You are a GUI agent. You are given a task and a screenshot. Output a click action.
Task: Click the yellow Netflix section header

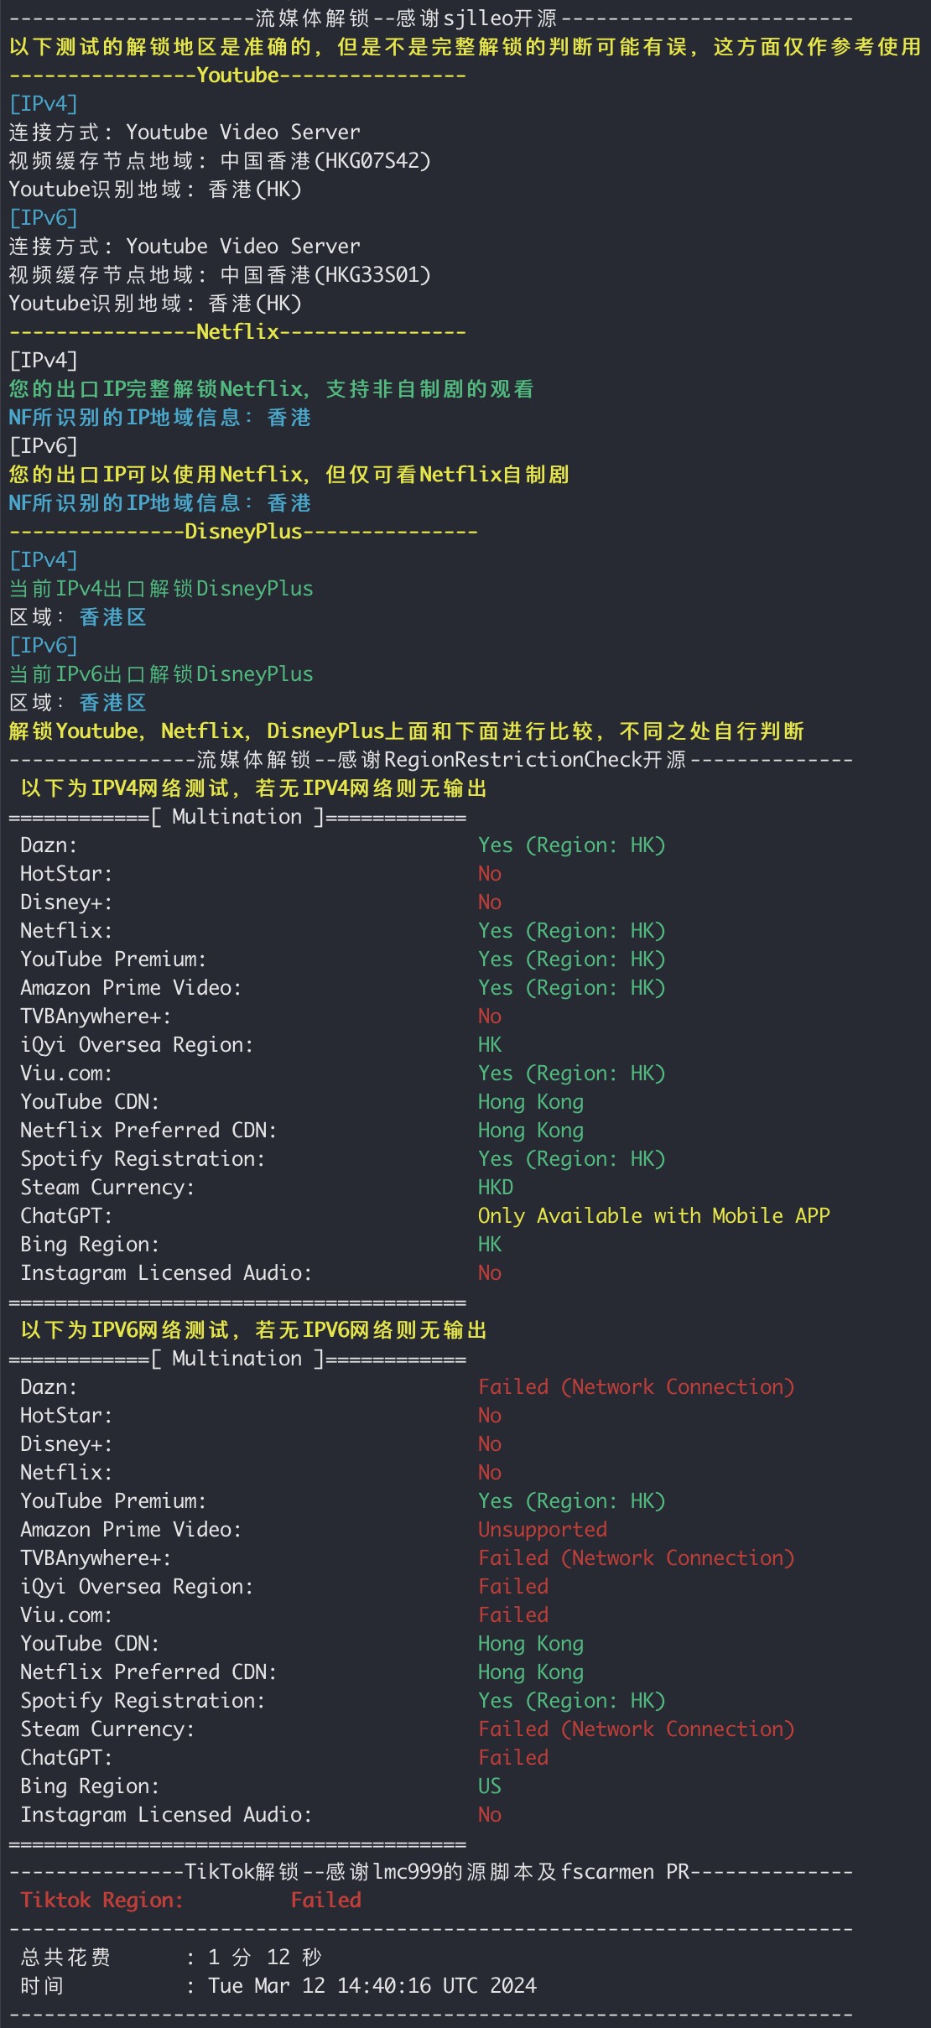pos(237,332)
